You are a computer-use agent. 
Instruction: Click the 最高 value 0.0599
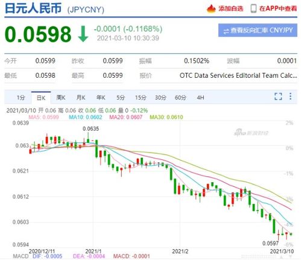[113, 75]
